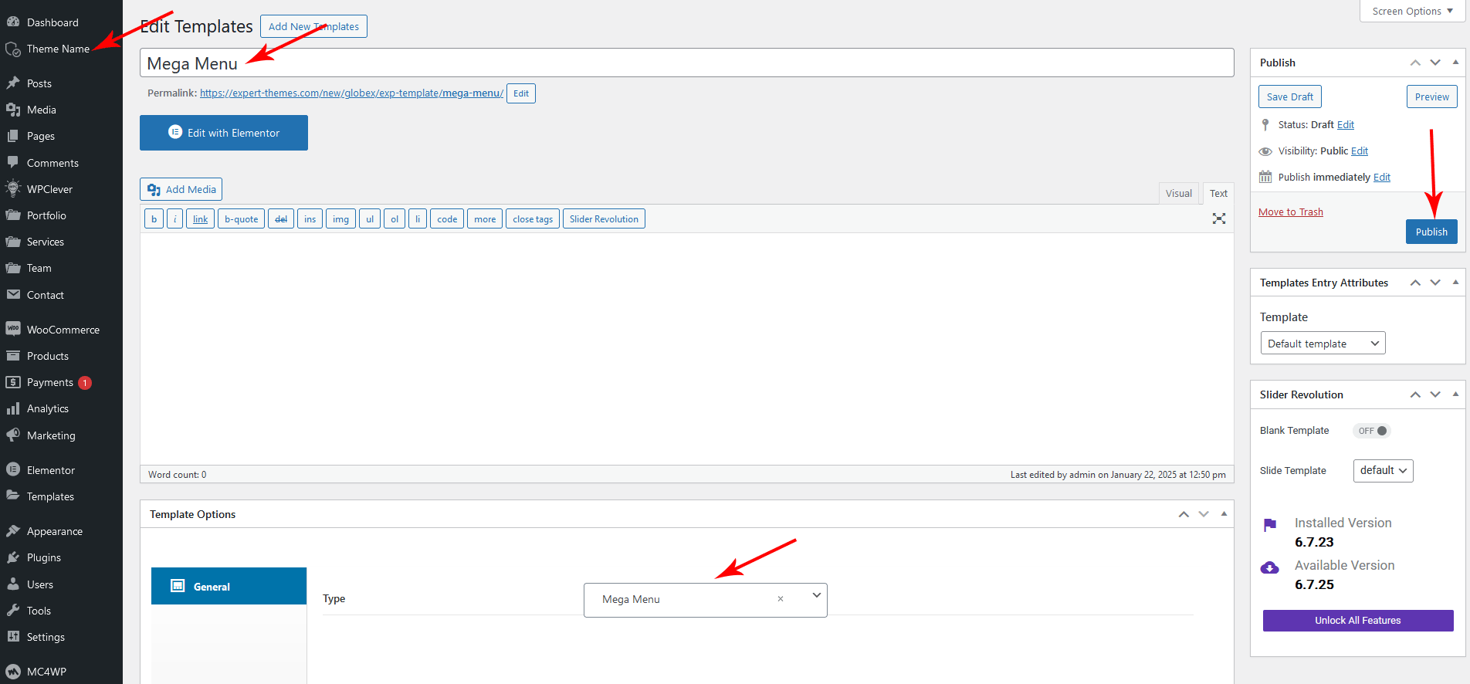
Task: Expand the Screen Options dropdown
Action: click(1411, 11)
